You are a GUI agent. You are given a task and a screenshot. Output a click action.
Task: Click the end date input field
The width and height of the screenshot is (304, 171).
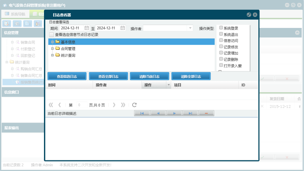pyautogui.click(x=107, y=28)
